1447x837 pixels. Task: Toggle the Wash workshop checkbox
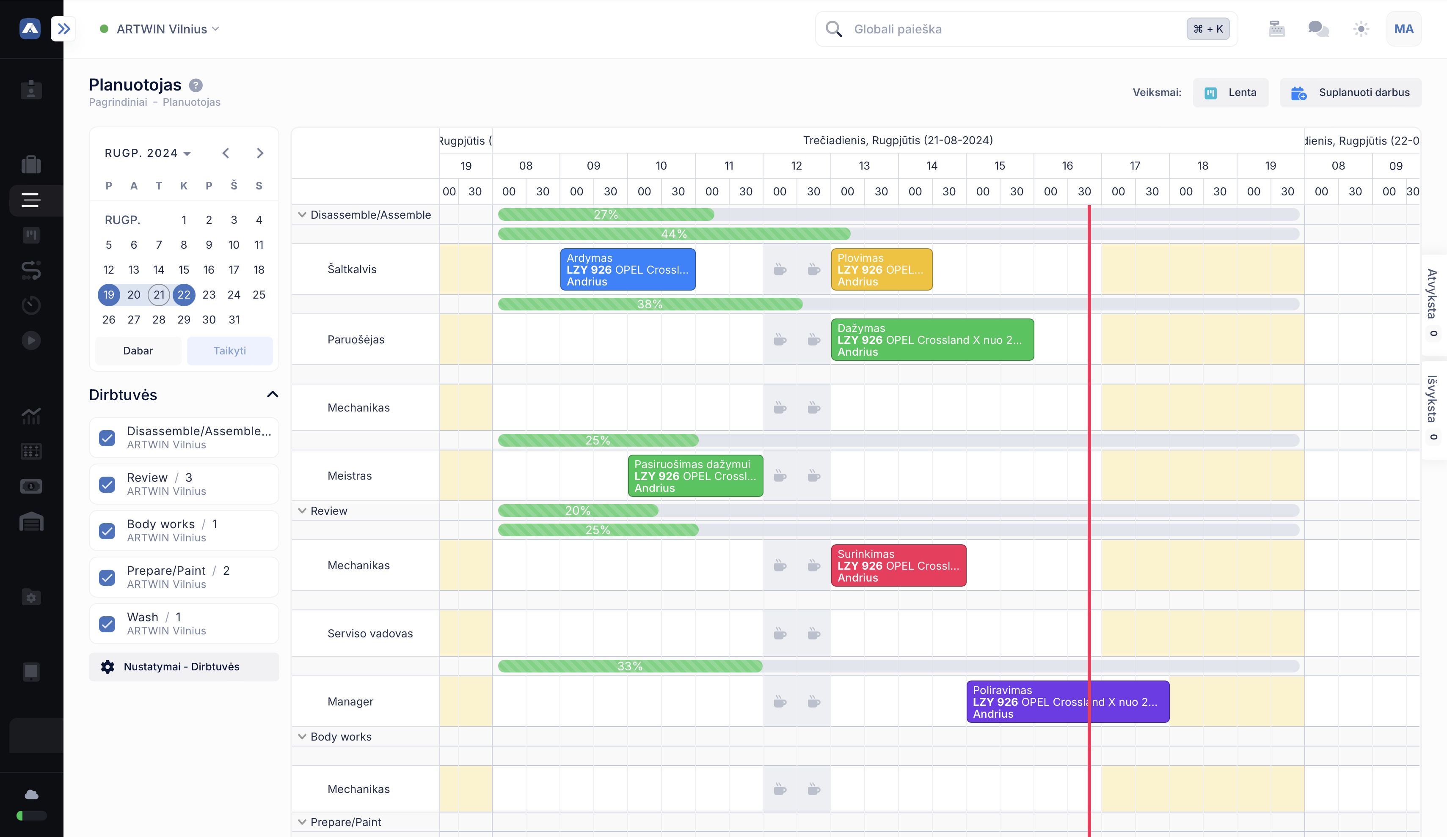click(107, 623)
